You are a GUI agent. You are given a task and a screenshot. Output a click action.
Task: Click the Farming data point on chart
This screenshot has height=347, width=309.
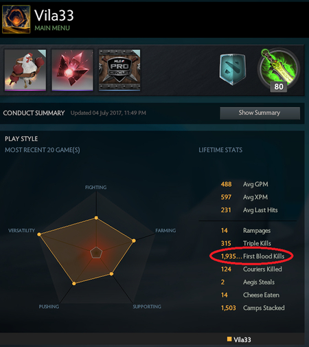[134, 240]
